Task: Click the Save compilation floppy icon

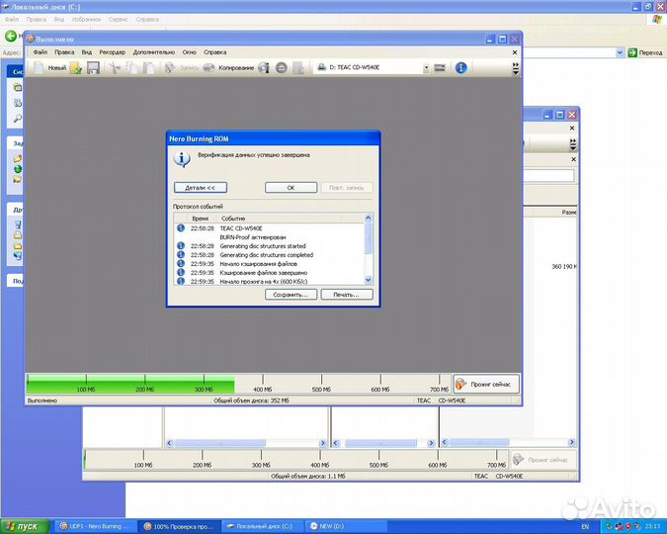Action: (93, 68)
